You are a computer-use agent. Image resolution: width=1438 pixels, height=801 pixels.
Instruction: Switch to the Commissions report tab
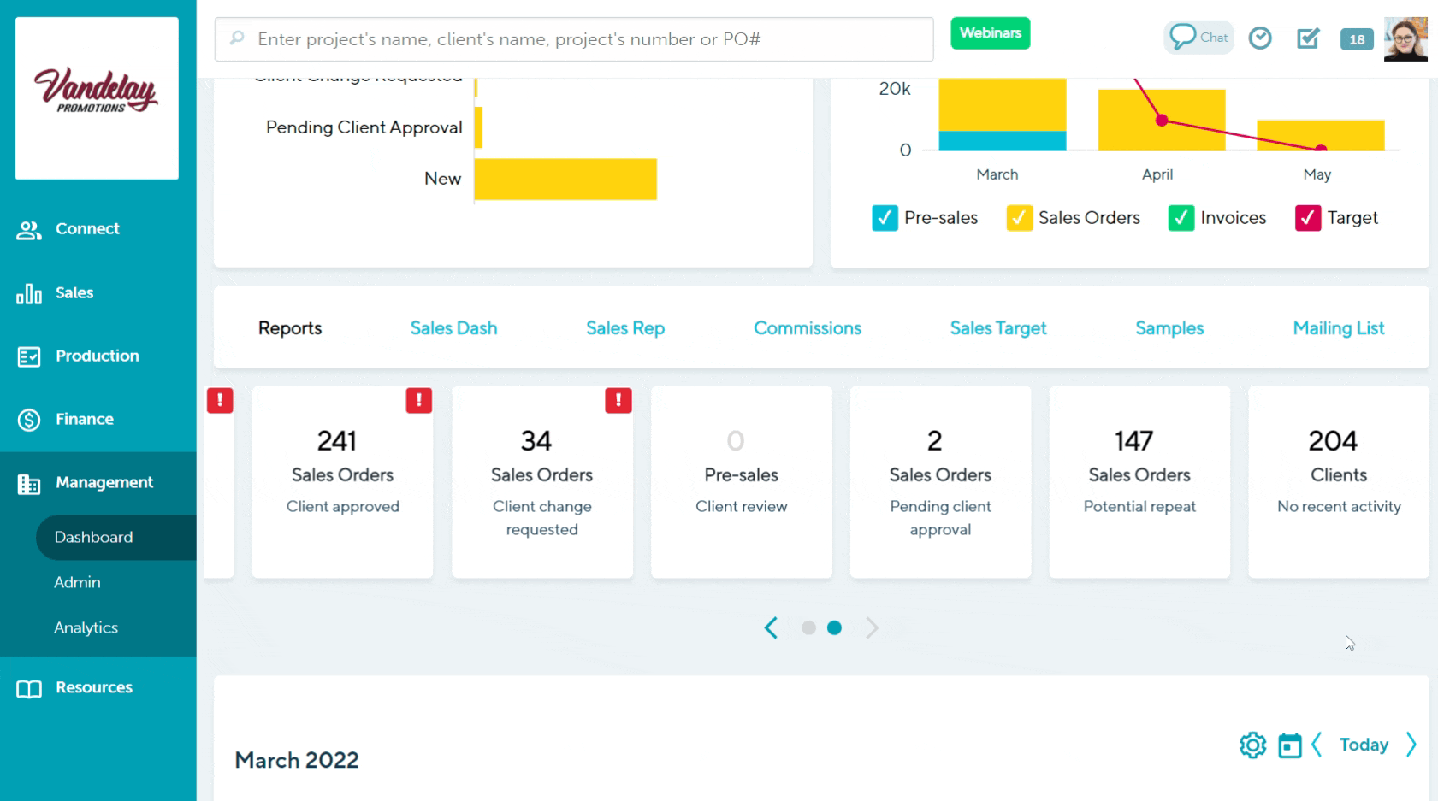click(807, 328)
